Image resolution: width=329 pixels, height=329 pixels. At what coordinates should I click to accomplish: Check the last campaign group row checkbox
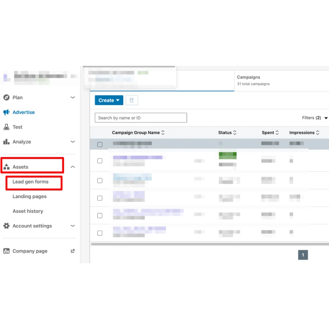(100, 233)
